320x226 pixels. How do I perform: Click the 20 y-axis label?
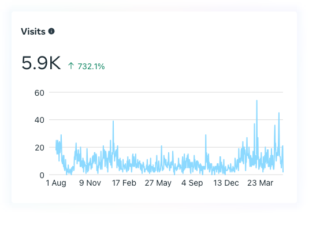pos(39,148)
